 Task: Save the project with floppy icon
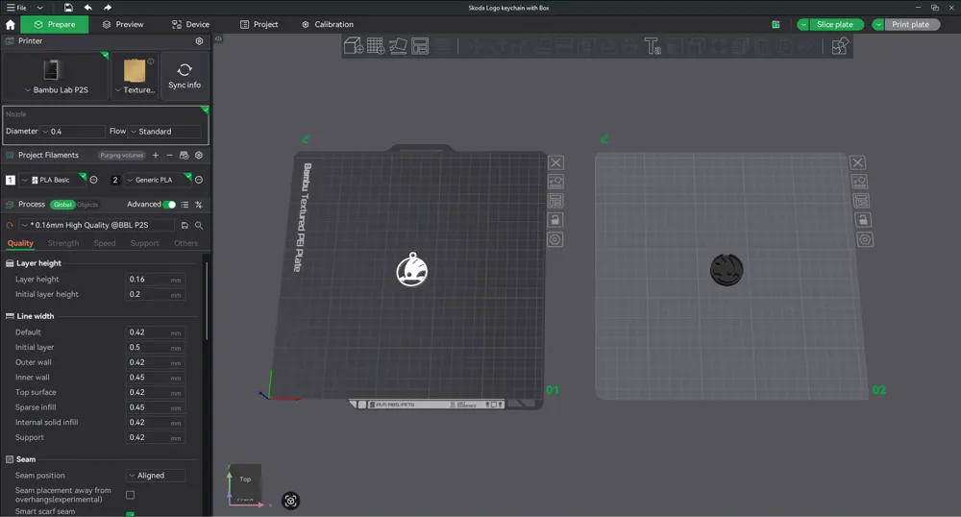(68, 8)
